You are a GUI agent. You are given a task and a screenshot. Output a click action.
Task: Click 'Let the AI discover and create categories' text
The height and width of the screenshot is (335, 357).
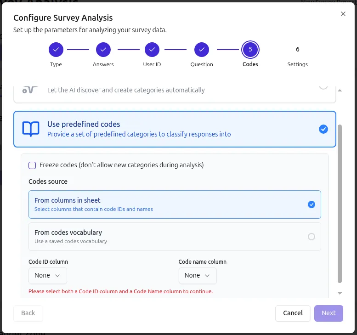pyautogui.click(x=126, y=90)
